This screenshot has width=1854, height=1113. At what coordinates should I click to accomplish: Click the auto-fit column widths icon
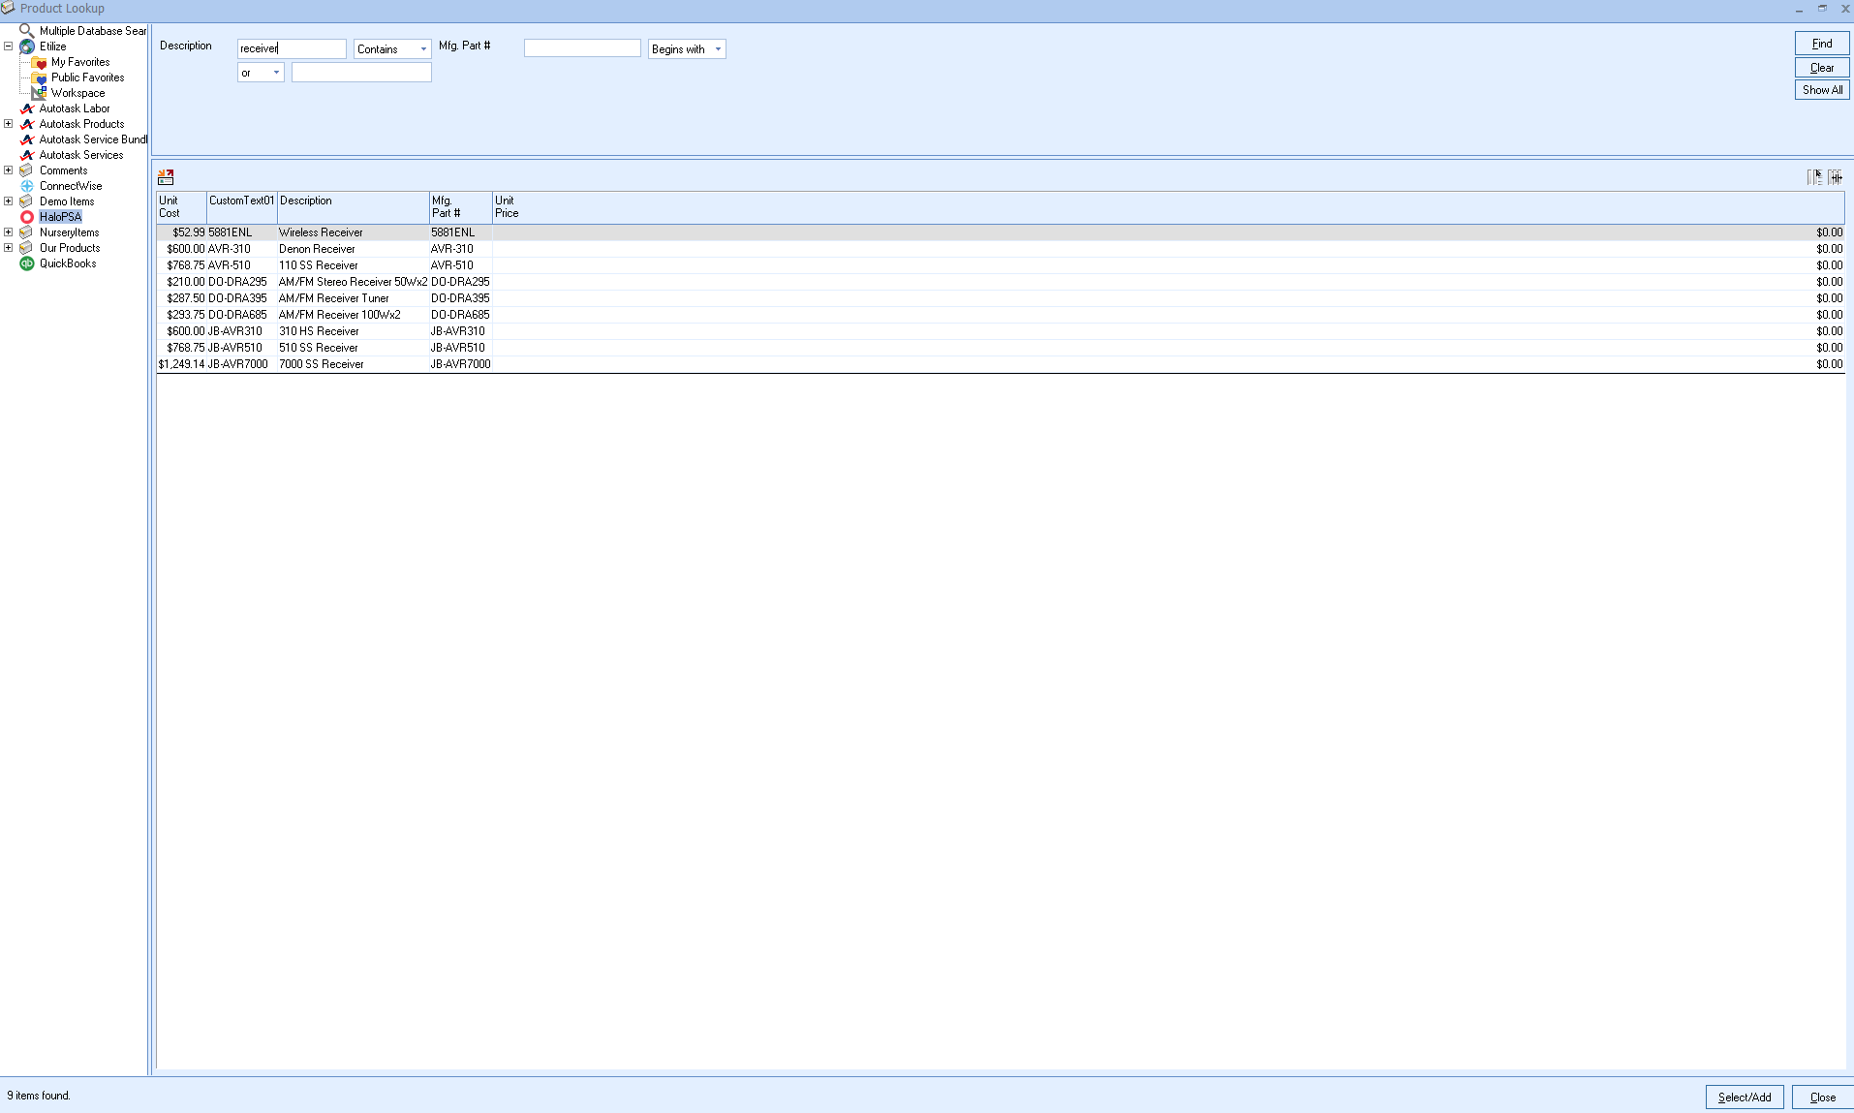point(1836,177)
